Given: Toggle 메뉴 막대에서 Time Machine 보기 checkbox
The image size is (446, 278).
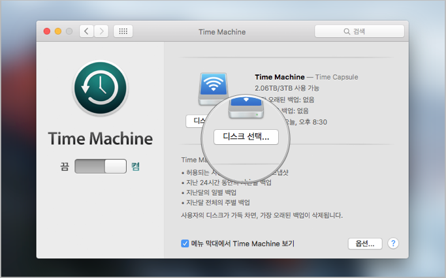Looking at the screenshot, I should tap(185, 243).
